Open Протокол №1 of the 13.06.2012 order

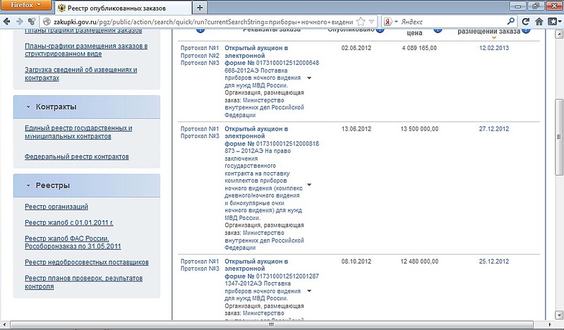[x=200, y=129]
